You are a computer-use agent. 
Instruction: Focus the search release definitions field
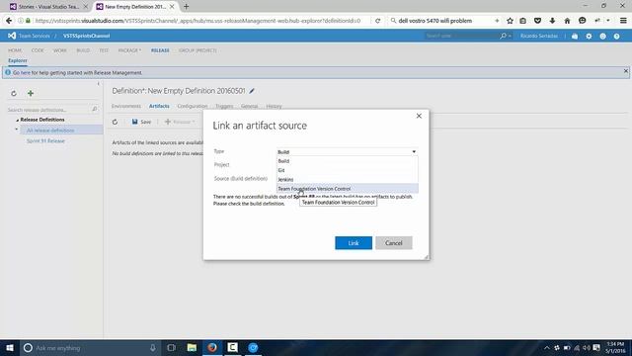(x=48, y=110)
